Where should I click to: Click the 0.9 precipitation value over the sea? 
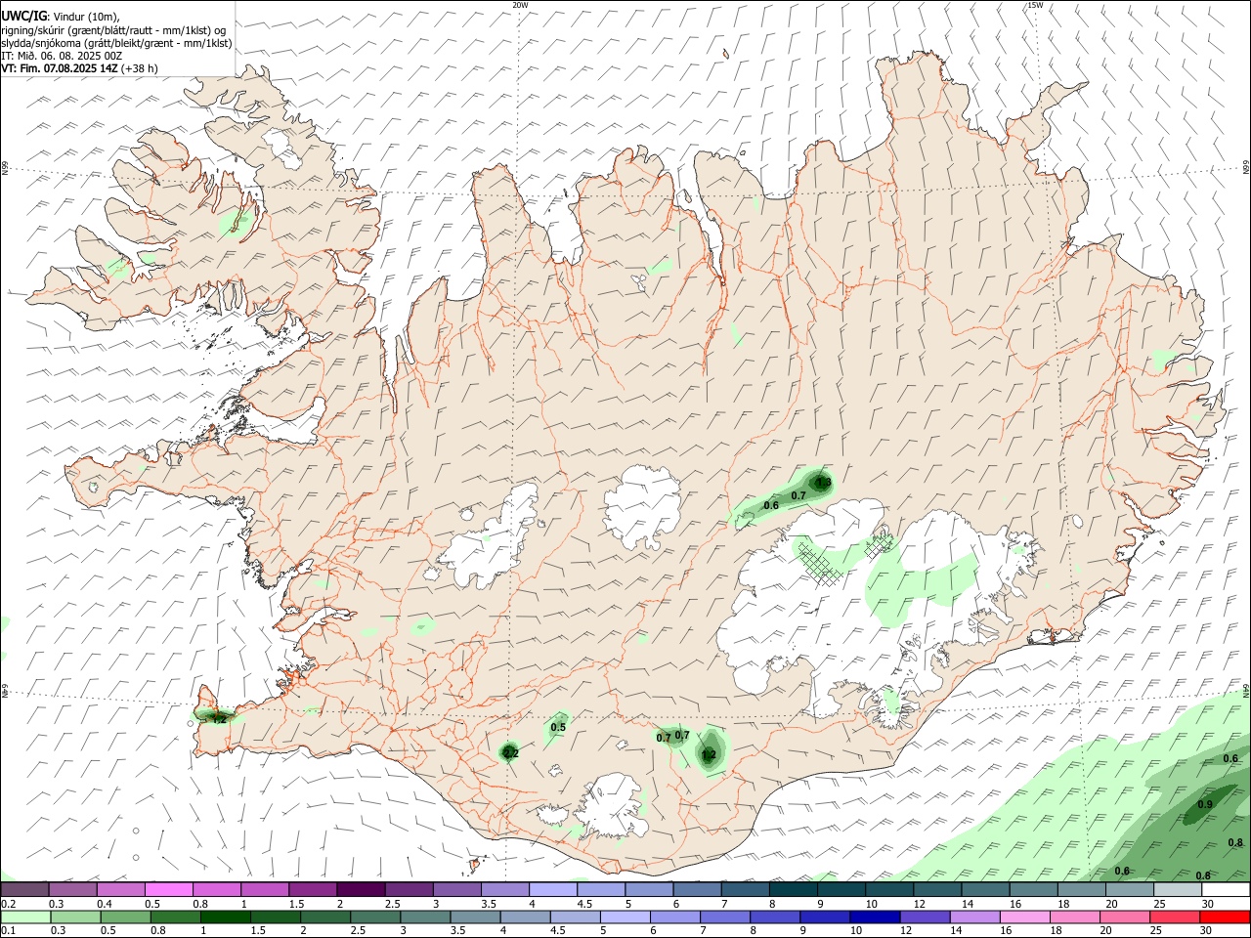coord(1205,805)
